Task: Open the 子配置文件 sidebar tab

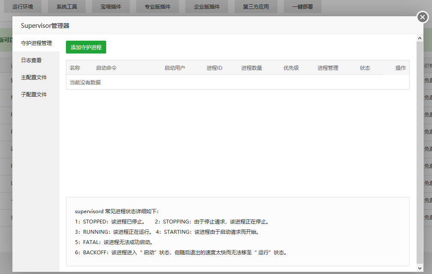Action: [x=36, y=95]
